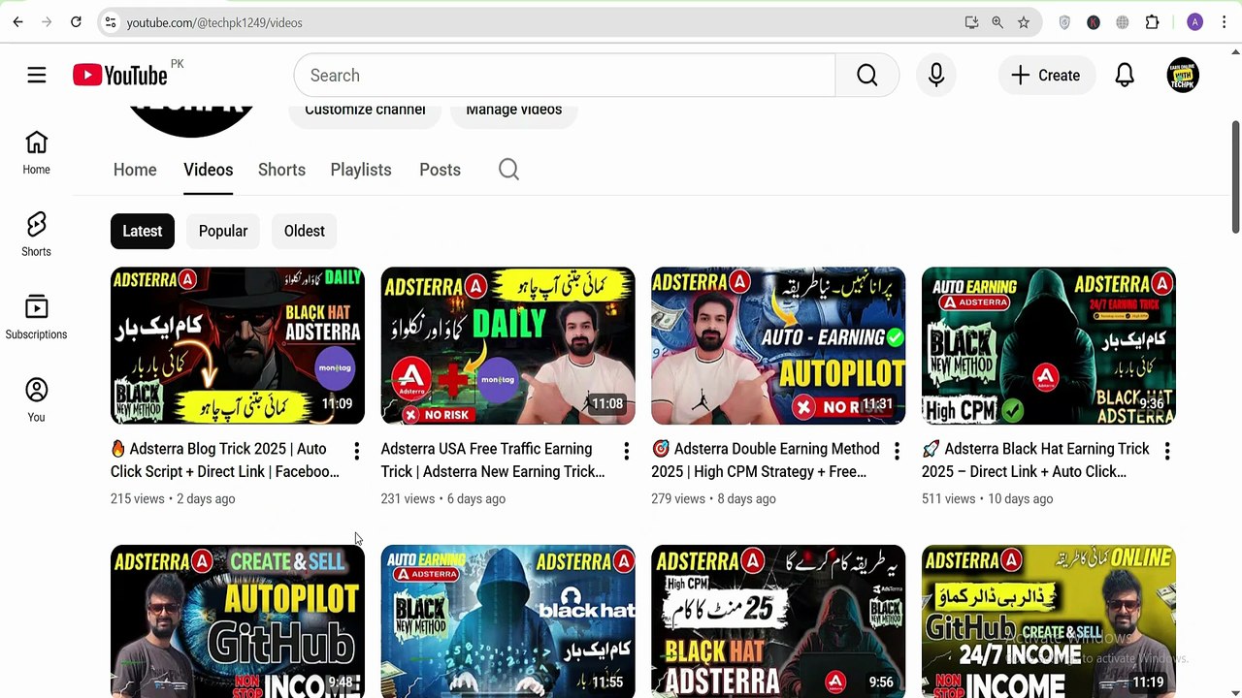This screenshot has height=698, width=1242.
Task: Open Adsterra Blog Trick 2025 video title
Action: point(225,460)
